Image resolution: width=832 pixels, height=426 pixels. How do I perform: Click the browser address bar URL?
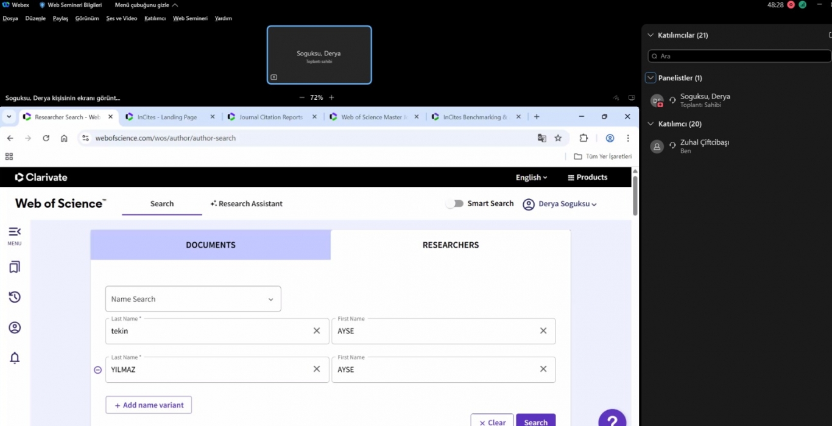point(166,138)
